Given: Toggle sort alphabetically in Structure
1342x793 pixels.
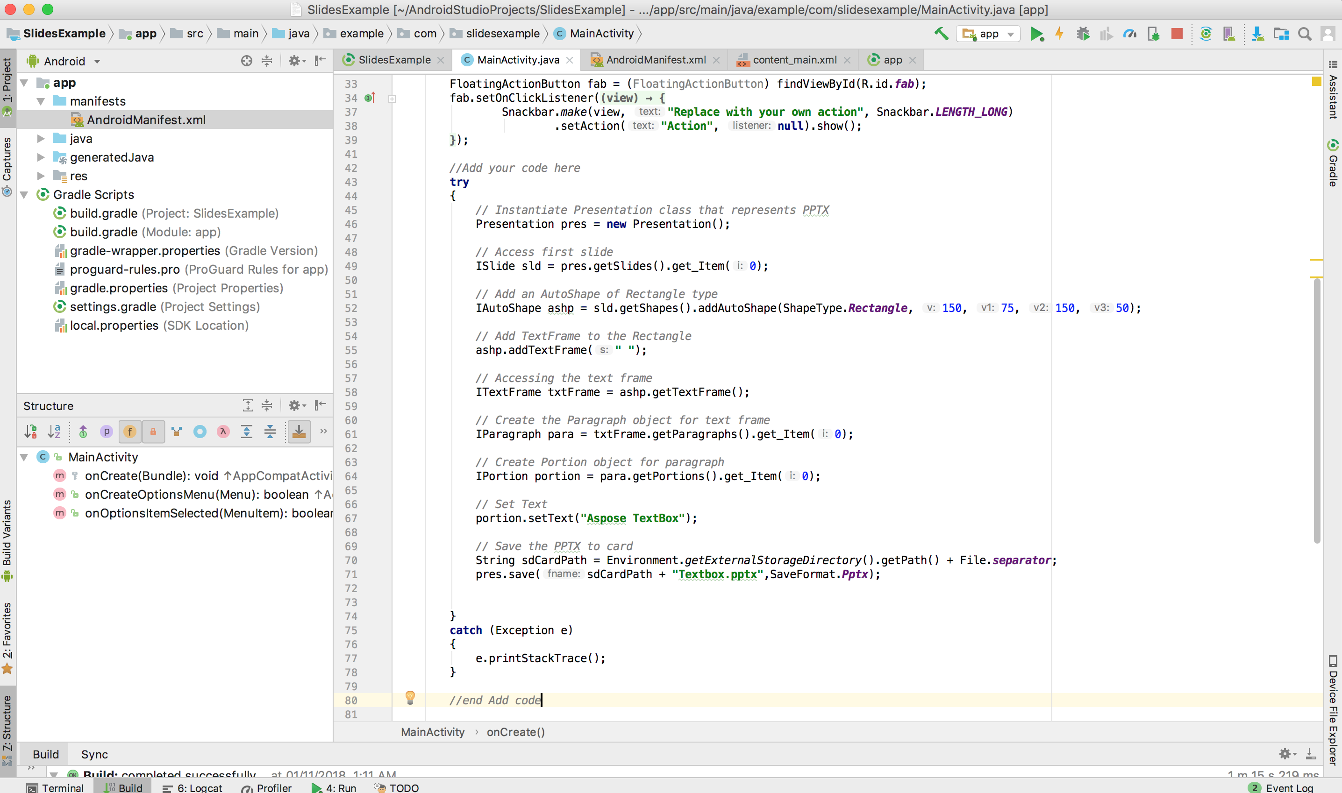Looking at the screenshot, I should (54, 432).
